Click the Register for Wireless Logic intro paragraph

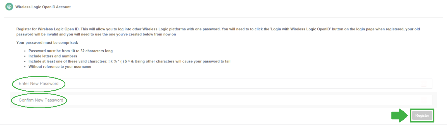(x=218, y=32)
